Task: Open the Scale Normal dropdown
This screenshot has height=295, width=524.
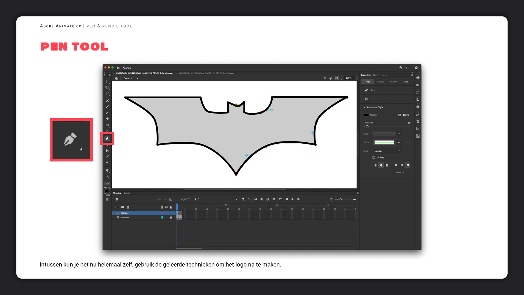Action: point(387,151)
